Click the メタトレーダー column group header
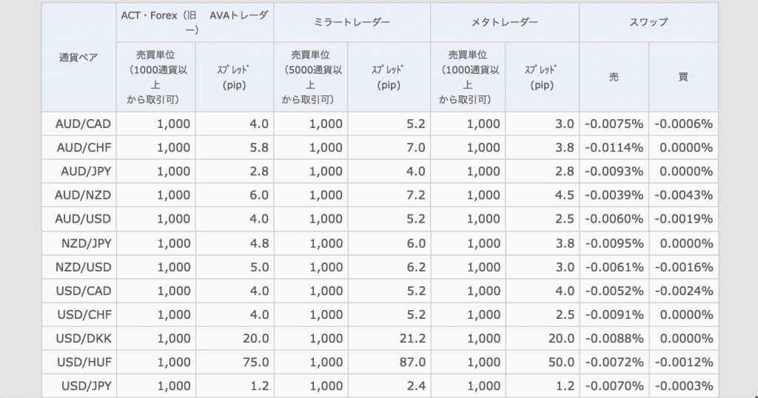 tap(505, 22)
